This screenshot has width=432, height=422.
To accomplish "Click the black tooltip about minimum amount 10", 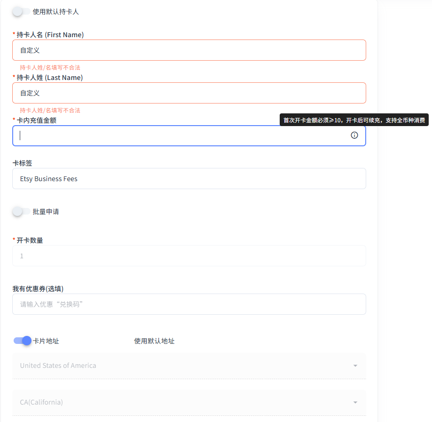I will pos(354,120).
